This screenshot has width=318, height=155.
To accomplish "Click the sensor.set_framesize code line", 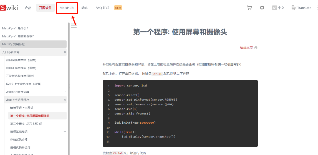I will click(x=144, y=104).
